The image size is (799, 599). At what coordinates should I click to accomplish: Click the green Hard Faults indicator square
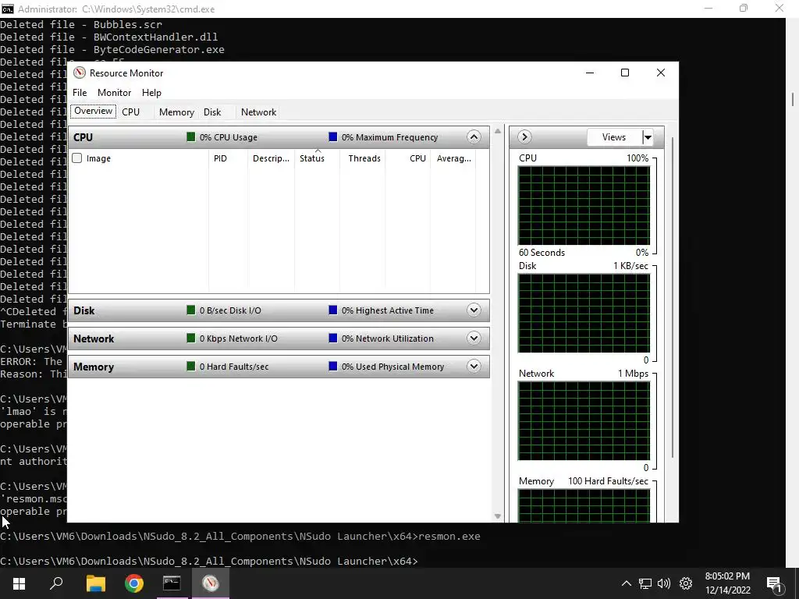coord(191,367)
